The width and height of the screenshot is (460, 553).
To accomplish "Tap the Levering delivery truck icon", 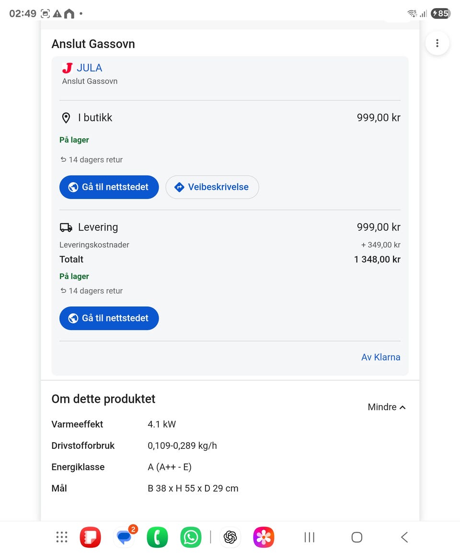I will point(66,227).
